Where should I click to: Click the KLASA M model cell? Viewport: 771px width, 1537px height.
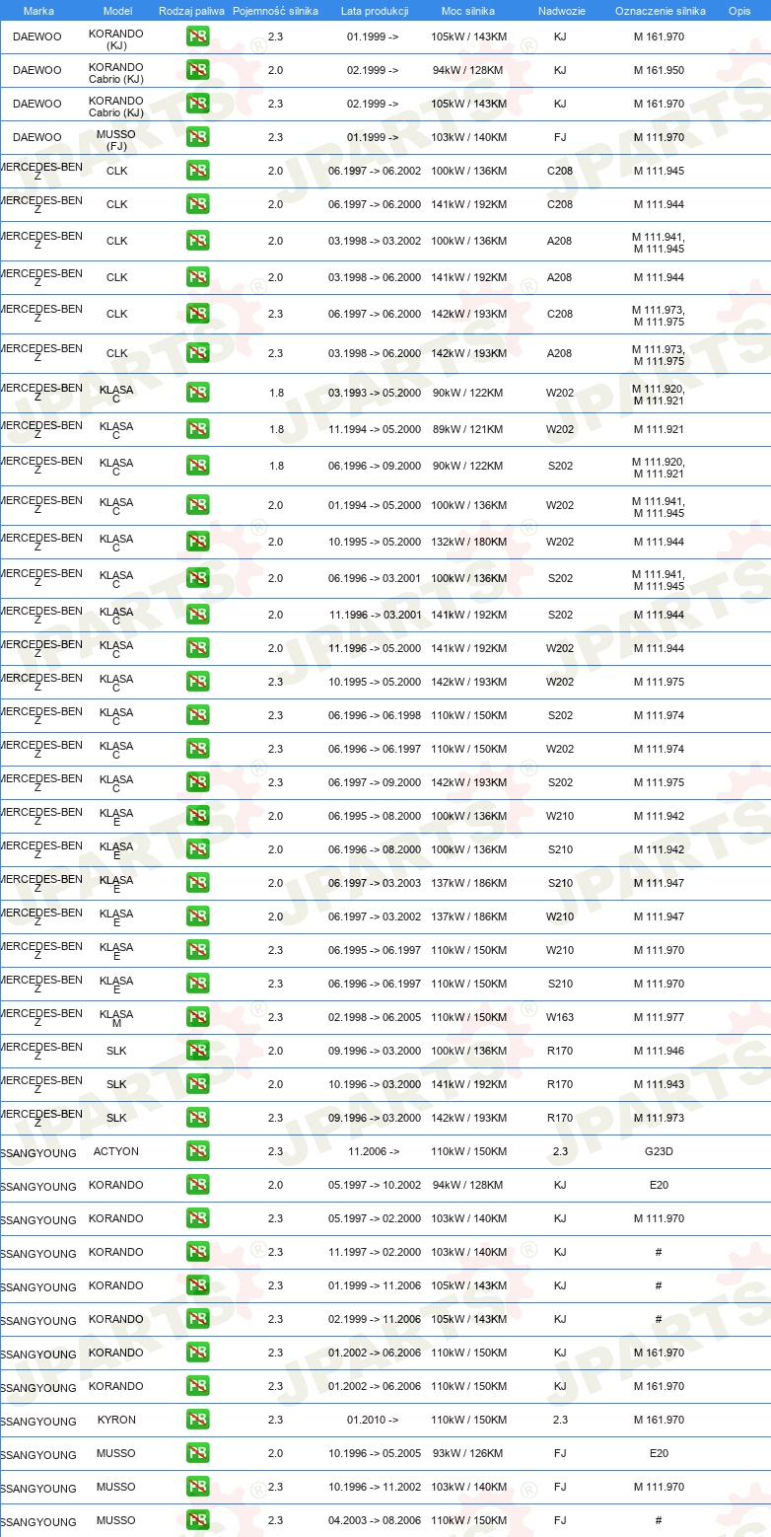pos(116,1020)
